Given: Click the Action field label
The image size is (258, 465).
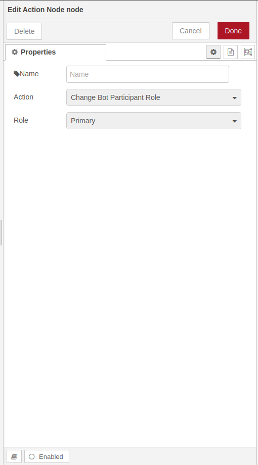Looking at the screenshot, I should coord(23,97).
